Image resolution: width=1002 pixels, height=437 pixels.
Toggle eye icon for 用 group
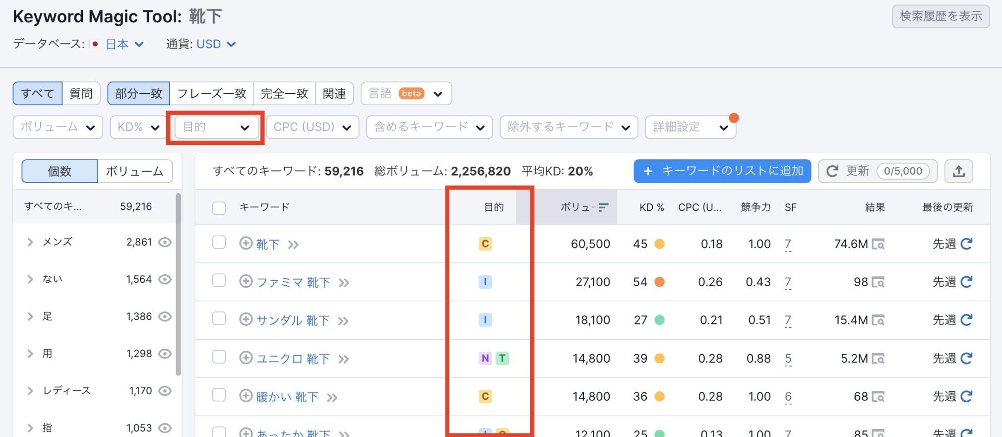tap(165, 354)
